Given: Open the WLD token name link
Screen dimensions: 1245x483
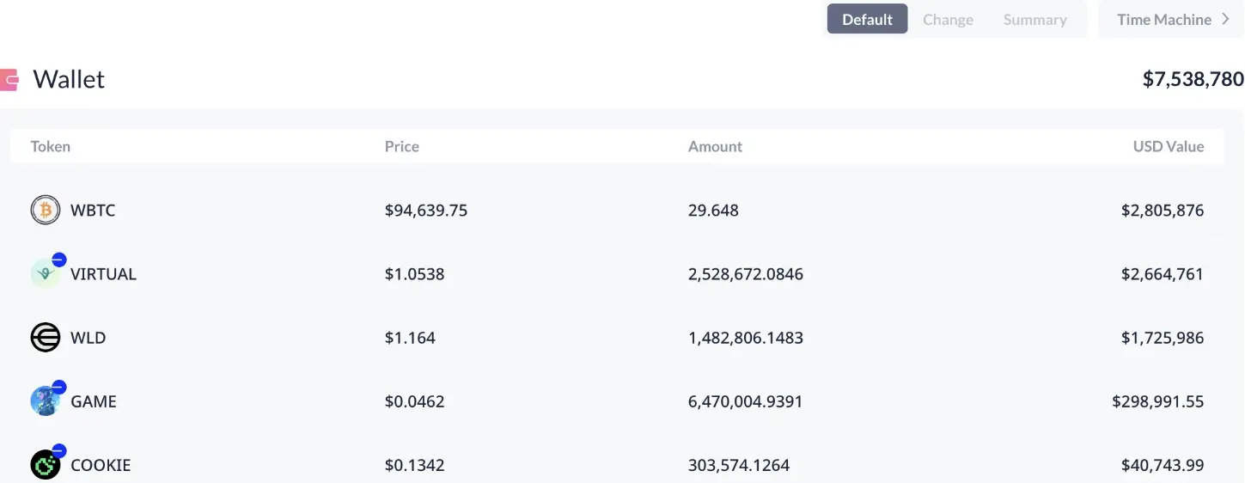Looking at the screenshot, I should (88, 338).
